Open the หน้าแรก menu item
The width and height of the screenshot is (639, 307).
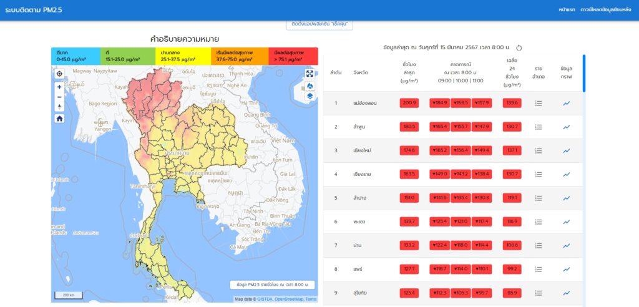[x=567, y=9]
